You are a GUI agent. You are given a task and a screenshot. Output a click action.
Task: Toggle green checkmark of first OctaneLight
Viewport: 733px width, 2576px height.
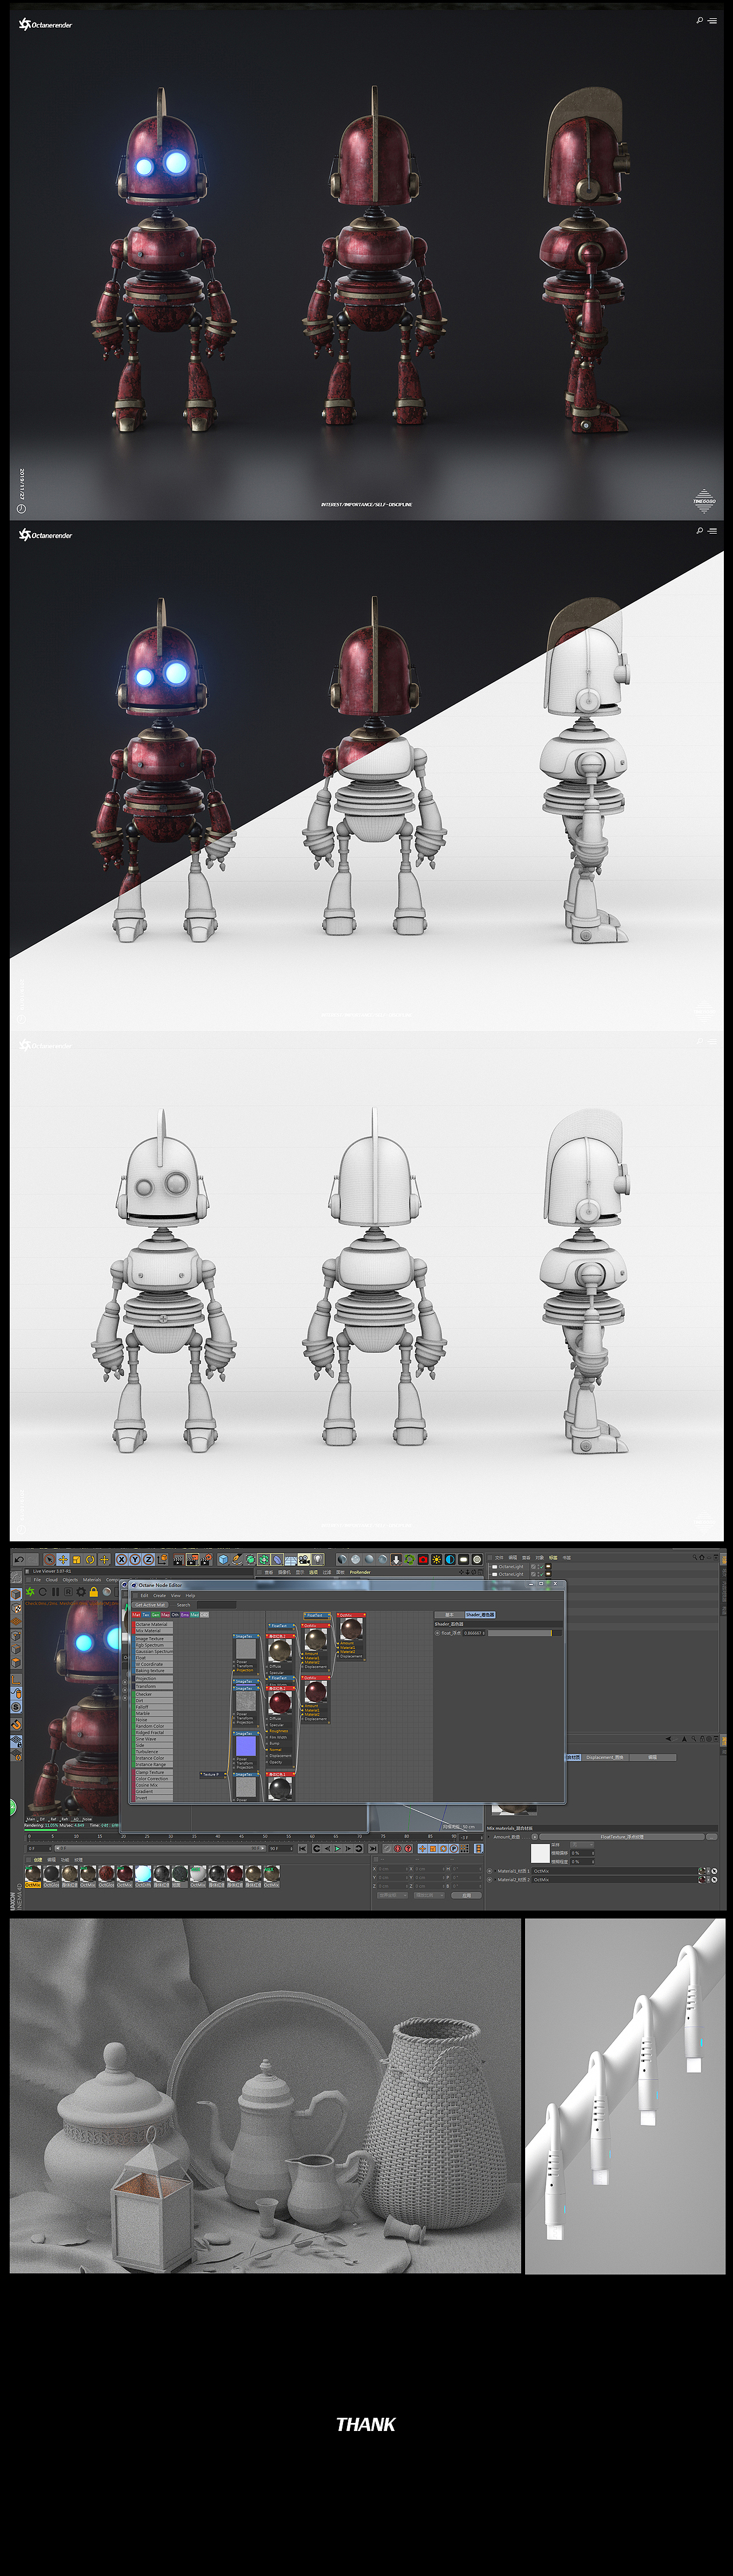541,1567
